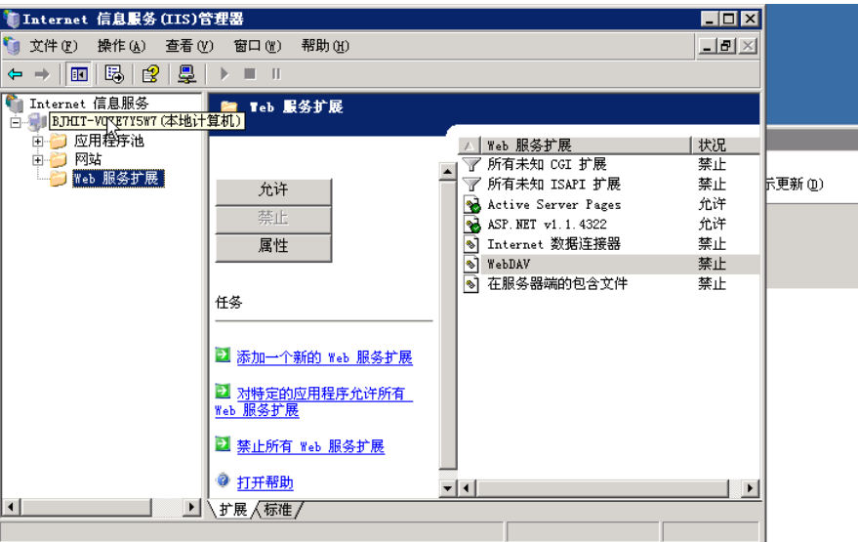This screenshot has width=858, height=542.
Task: Click the list horizontal scroll left arrow
Action: (467, 488)
